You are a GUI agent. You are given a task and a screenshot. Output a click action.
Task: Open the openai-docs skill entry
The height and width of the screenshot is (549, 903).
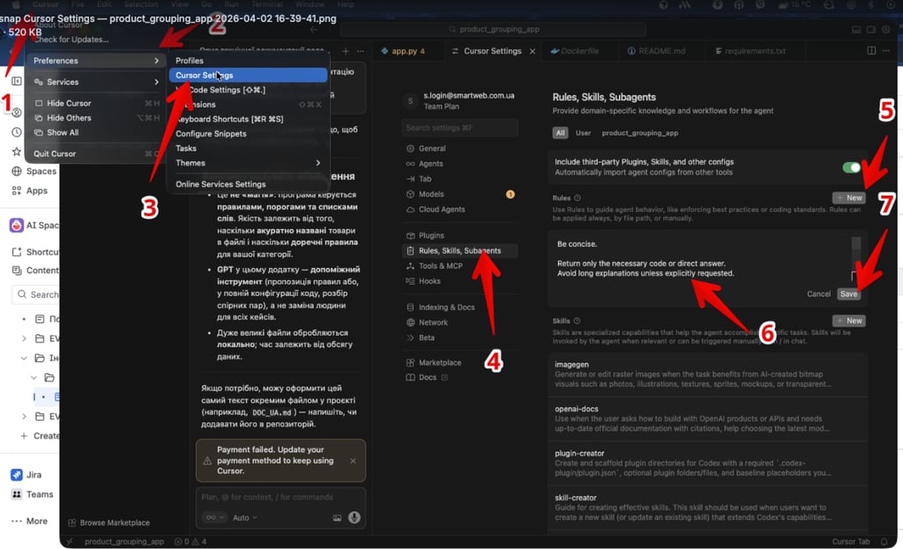(708, 419)
